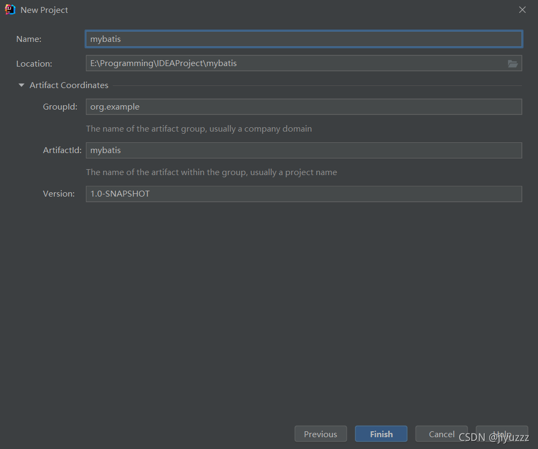The width and height of the screenshot is (538, 449).
Task: Click the New Project title text
Action: click(44, 10)
